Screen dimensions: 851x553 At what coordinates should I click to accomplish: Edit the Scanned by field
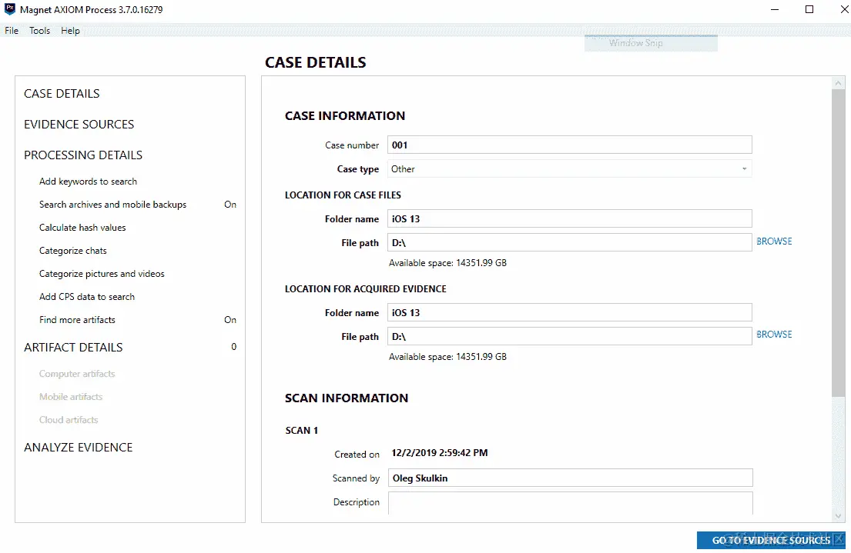pos(571,478)
